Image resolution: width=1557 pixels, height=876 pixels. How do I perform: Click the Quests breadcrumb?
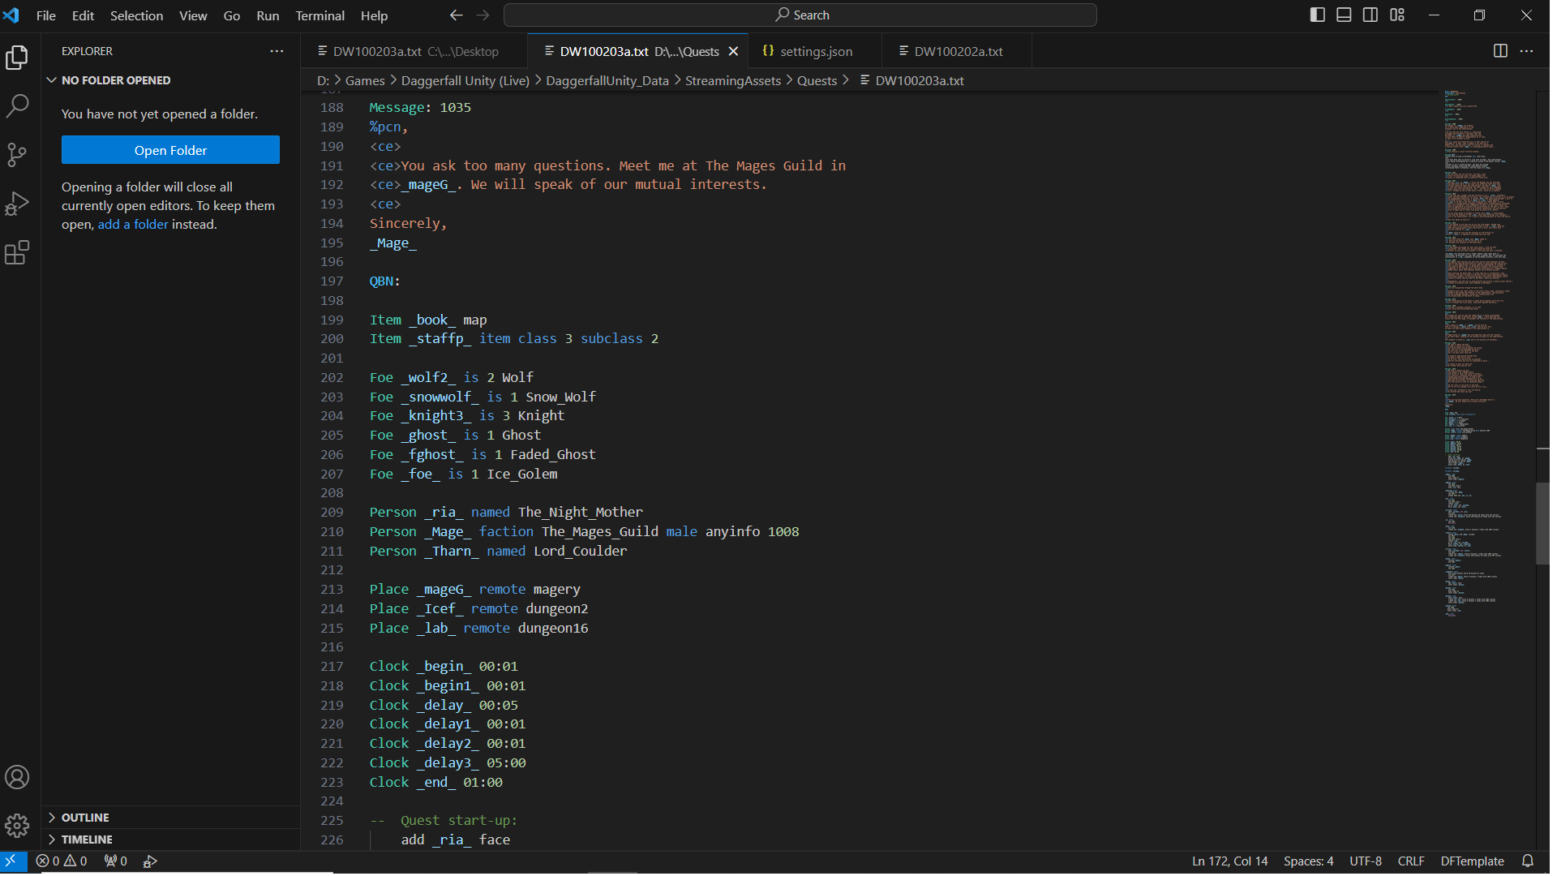pos(817,80)
